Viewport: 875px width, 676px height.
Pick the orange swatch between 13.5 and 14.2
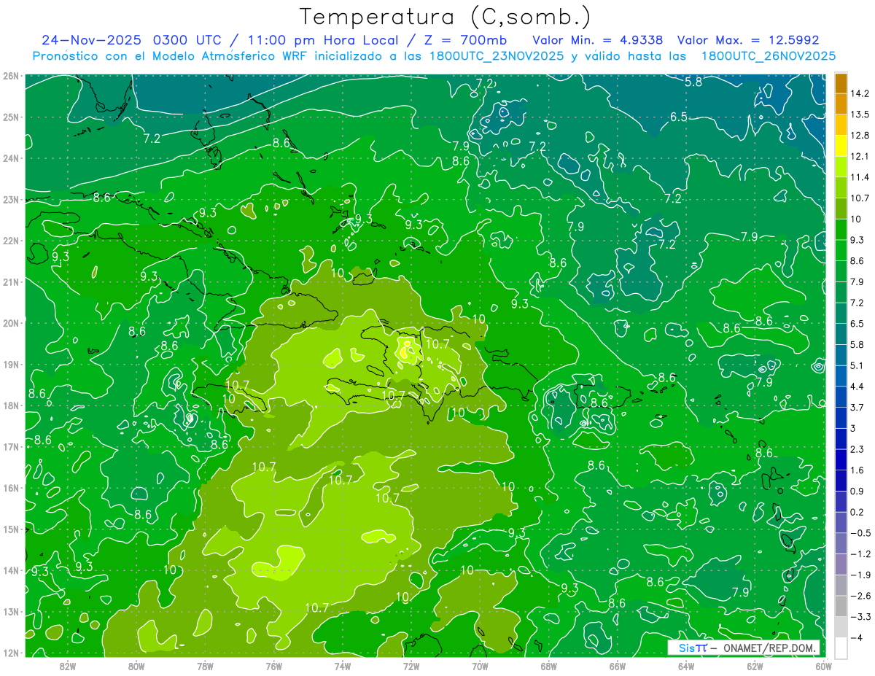tap(841, 104)
